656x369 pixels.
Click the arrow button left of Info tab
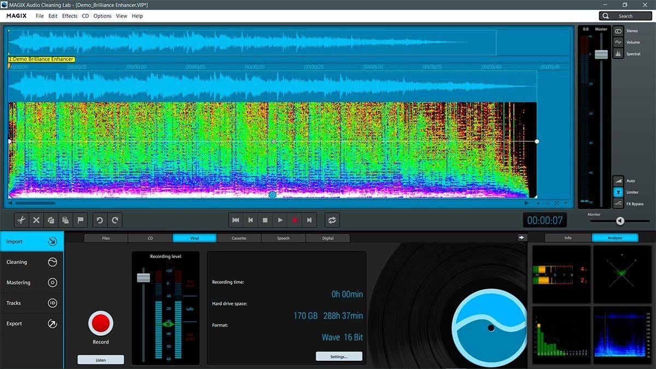pos(522,237)
